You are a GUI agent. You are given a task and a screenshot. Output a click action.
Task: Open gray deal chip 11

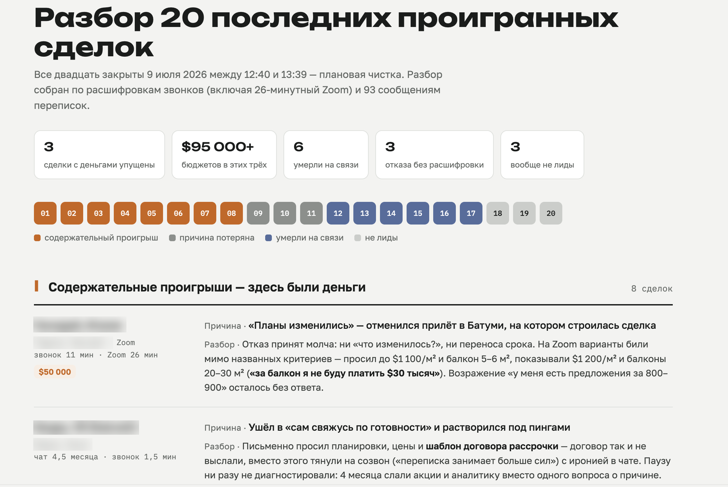tap(311, 213)
